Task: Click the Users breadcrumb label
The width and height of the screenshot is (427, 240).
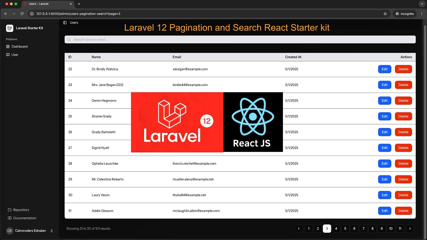Action: (x=74, y=23)
